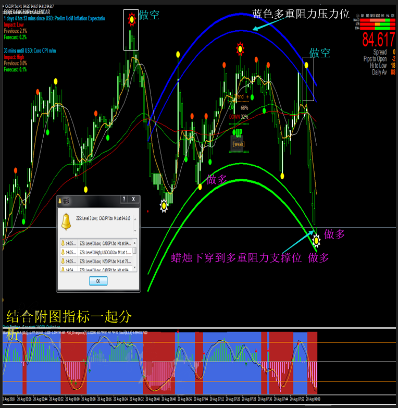Click the alert message box's up arrow
Viewport: 398px width, 408px height.
pos(135,219)
